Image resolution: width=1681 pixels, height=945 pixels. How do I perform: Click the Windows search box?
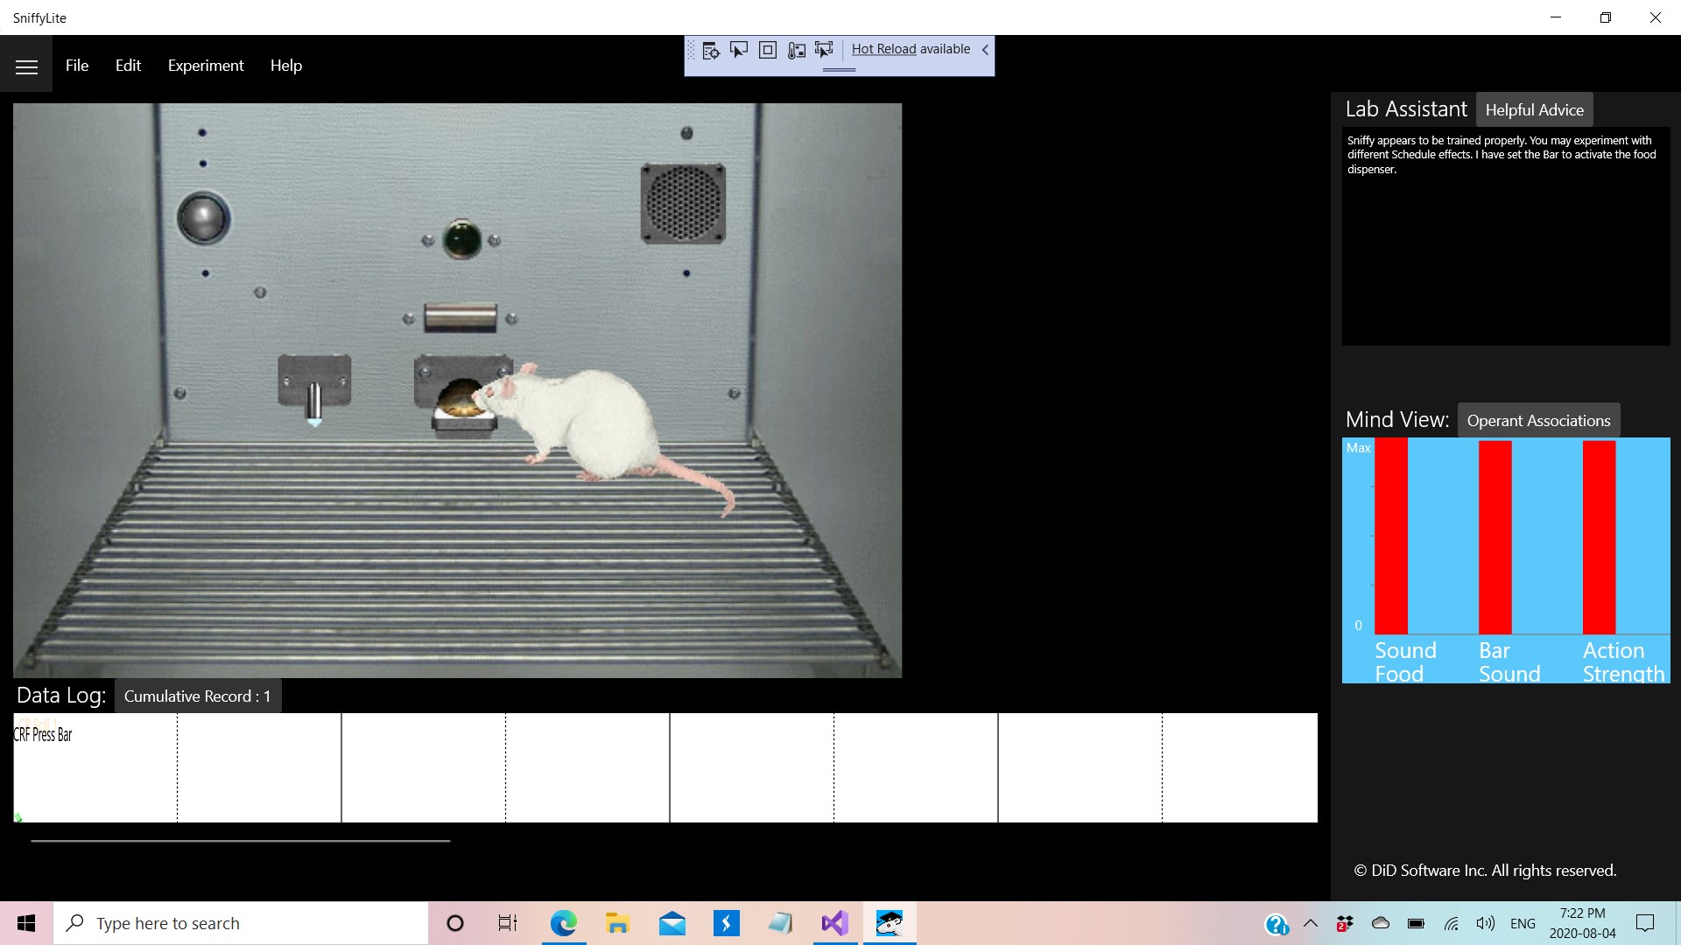[x=241, y=922]
